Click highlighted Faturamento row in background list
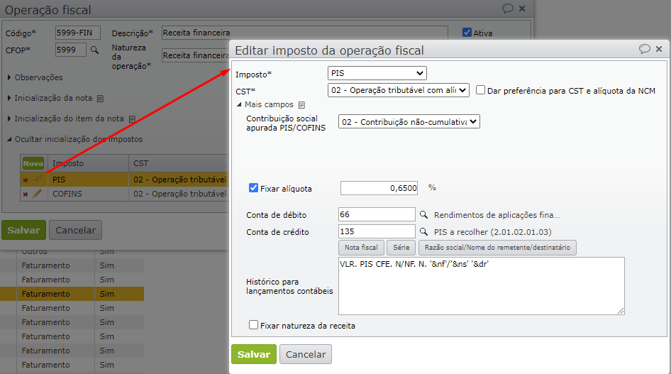This screenshot has width=671, height=374. pos(72,294)
